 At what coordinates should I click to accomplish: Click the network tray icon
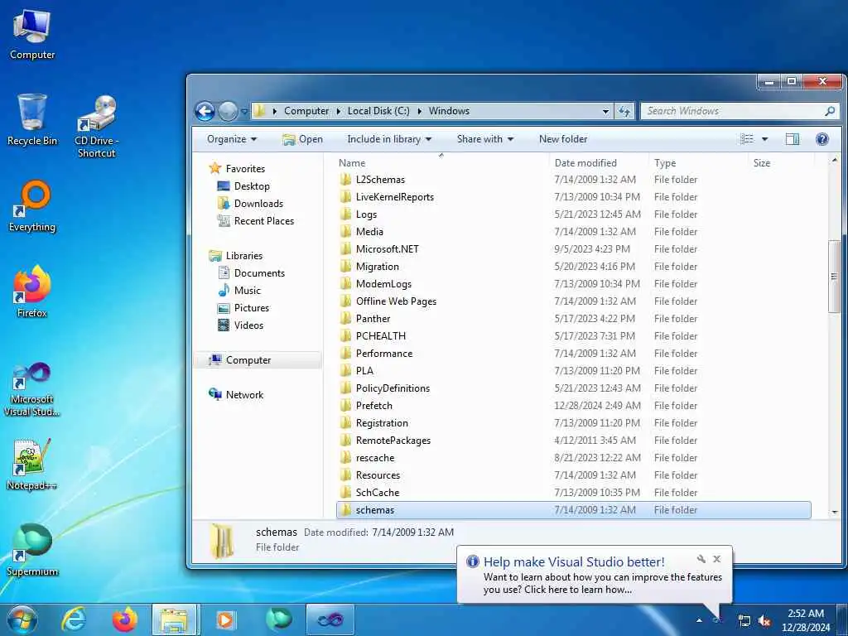click(744, 621)
